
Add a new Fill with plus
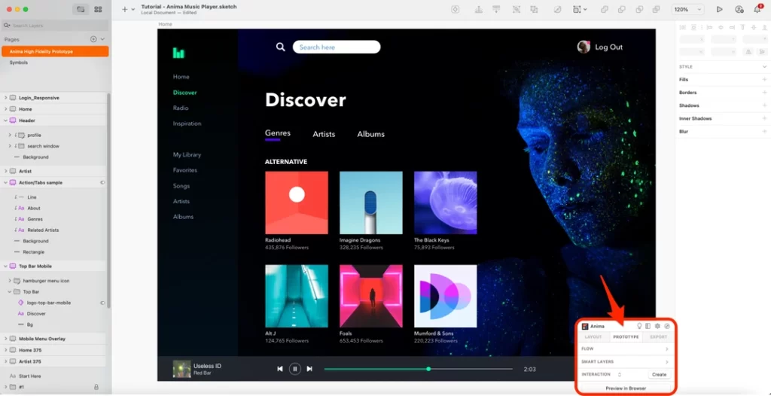(764, 79)
